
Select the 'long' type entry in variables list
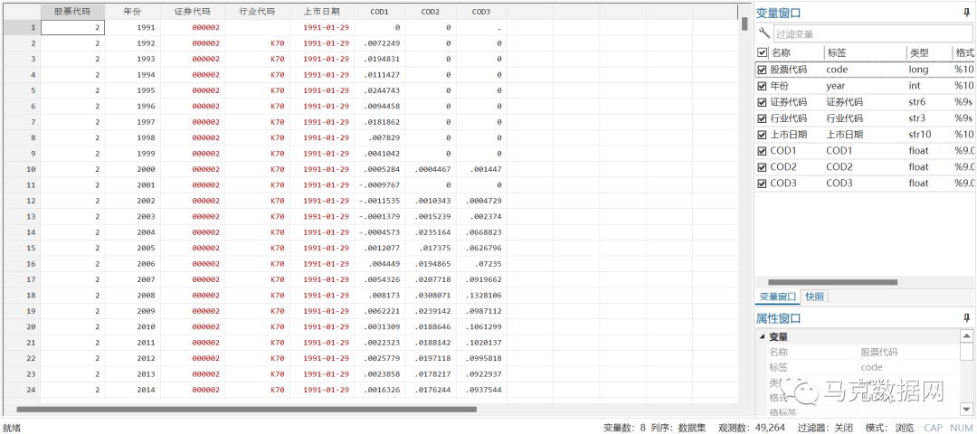(x=918, y=70)
